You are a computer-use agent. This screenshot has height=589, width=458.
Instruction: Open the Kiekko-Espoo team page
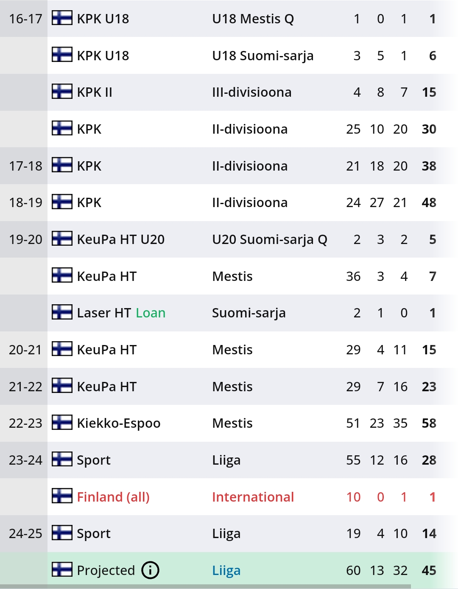[119, 423]
